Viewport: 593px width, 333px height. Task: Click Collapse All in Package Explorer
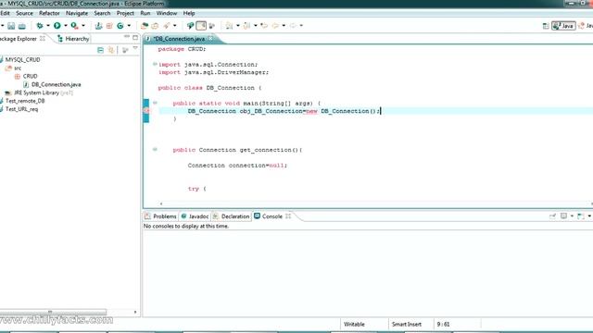(x=101, y=50)
